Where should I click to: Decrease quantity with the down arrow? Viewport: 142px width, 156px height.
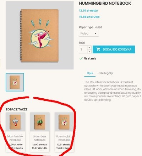click(89, 51)
